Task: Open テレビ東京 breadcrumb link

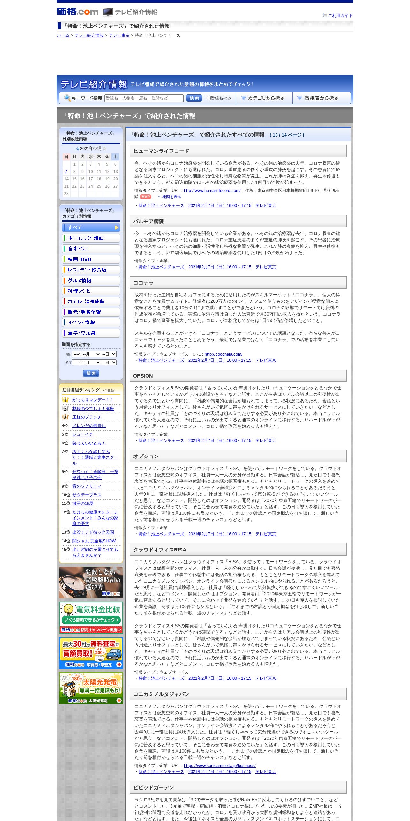Action: [x=119, y=35]
